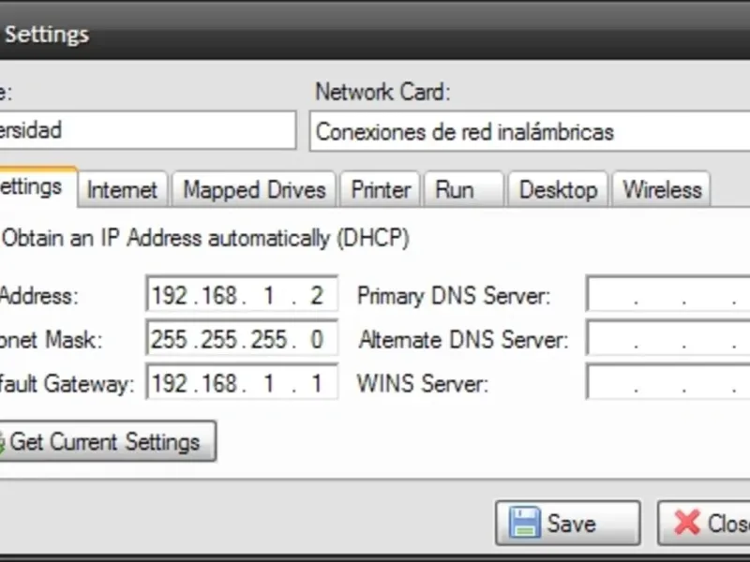Click the Alternate DNS Server input field
This screenshot has height=562, width=750.
pyautogui.click(x=667, y=338)
